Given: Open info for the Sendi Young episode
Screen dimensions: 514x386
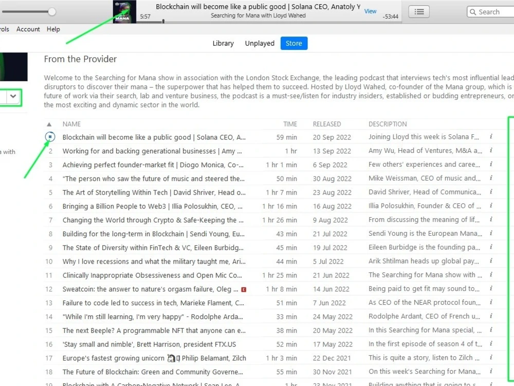Looking at the screenshot, I should click(491, 233).
